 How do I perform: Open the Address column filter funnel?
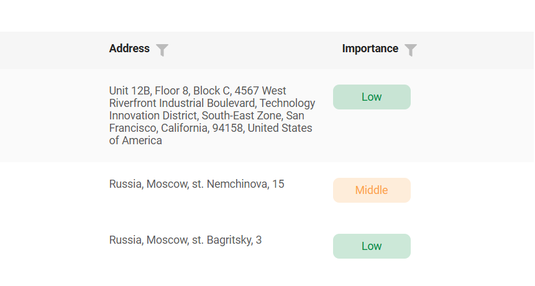162,50
